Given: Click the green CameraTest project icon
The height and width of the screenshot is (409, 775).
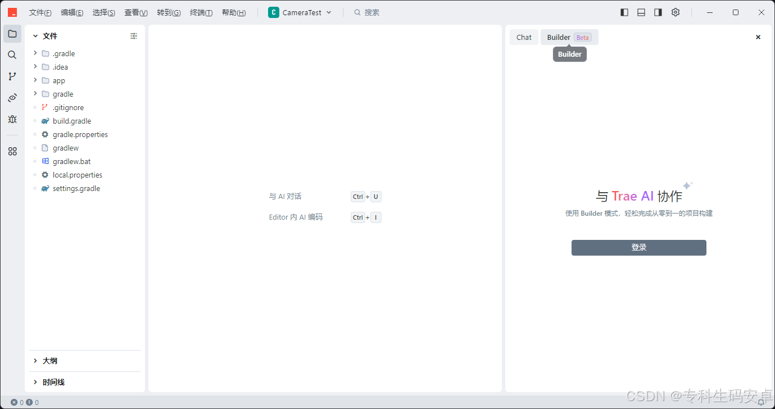Looking at the screenshot, I should 274,12.
